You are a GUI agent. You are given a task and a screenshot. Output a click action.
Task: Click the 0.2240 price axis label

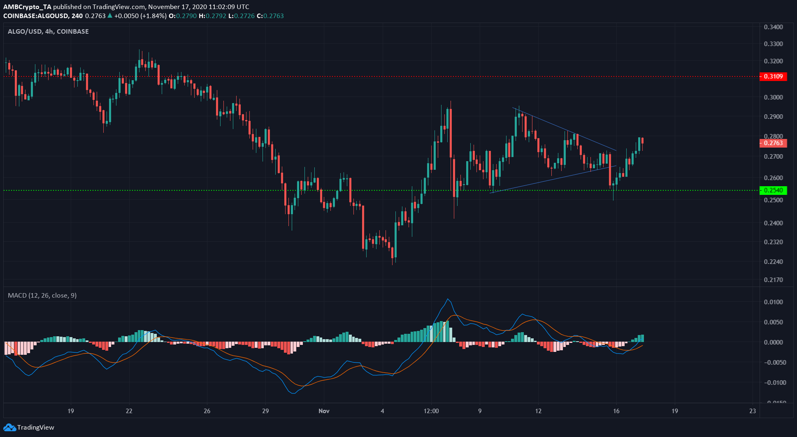tap(773, 262)
